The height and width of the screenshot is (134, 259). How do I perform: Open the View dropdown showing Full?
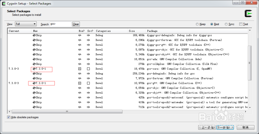point(26,24)
